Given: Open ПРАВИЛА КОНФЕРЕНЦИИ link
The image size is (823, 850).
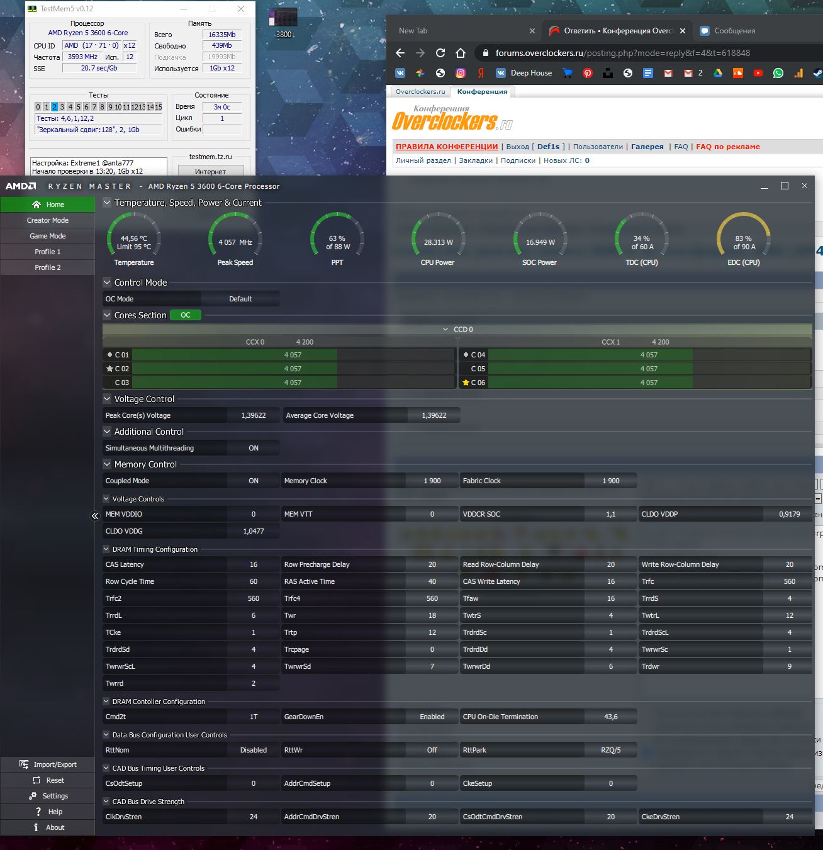Looking at the screenshot, I should [x=447, y=147].
